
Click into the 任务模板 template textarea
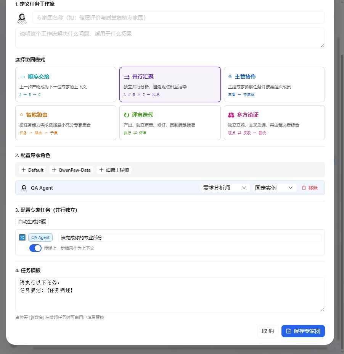170,295
